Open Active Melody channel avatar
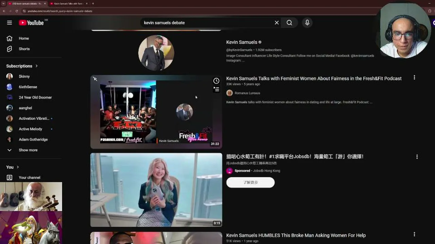This screenshot has width=435, height=244. pos(10,129)
